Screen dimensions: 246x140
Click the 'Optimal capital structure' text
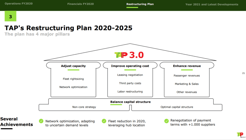tap(177, 107)
